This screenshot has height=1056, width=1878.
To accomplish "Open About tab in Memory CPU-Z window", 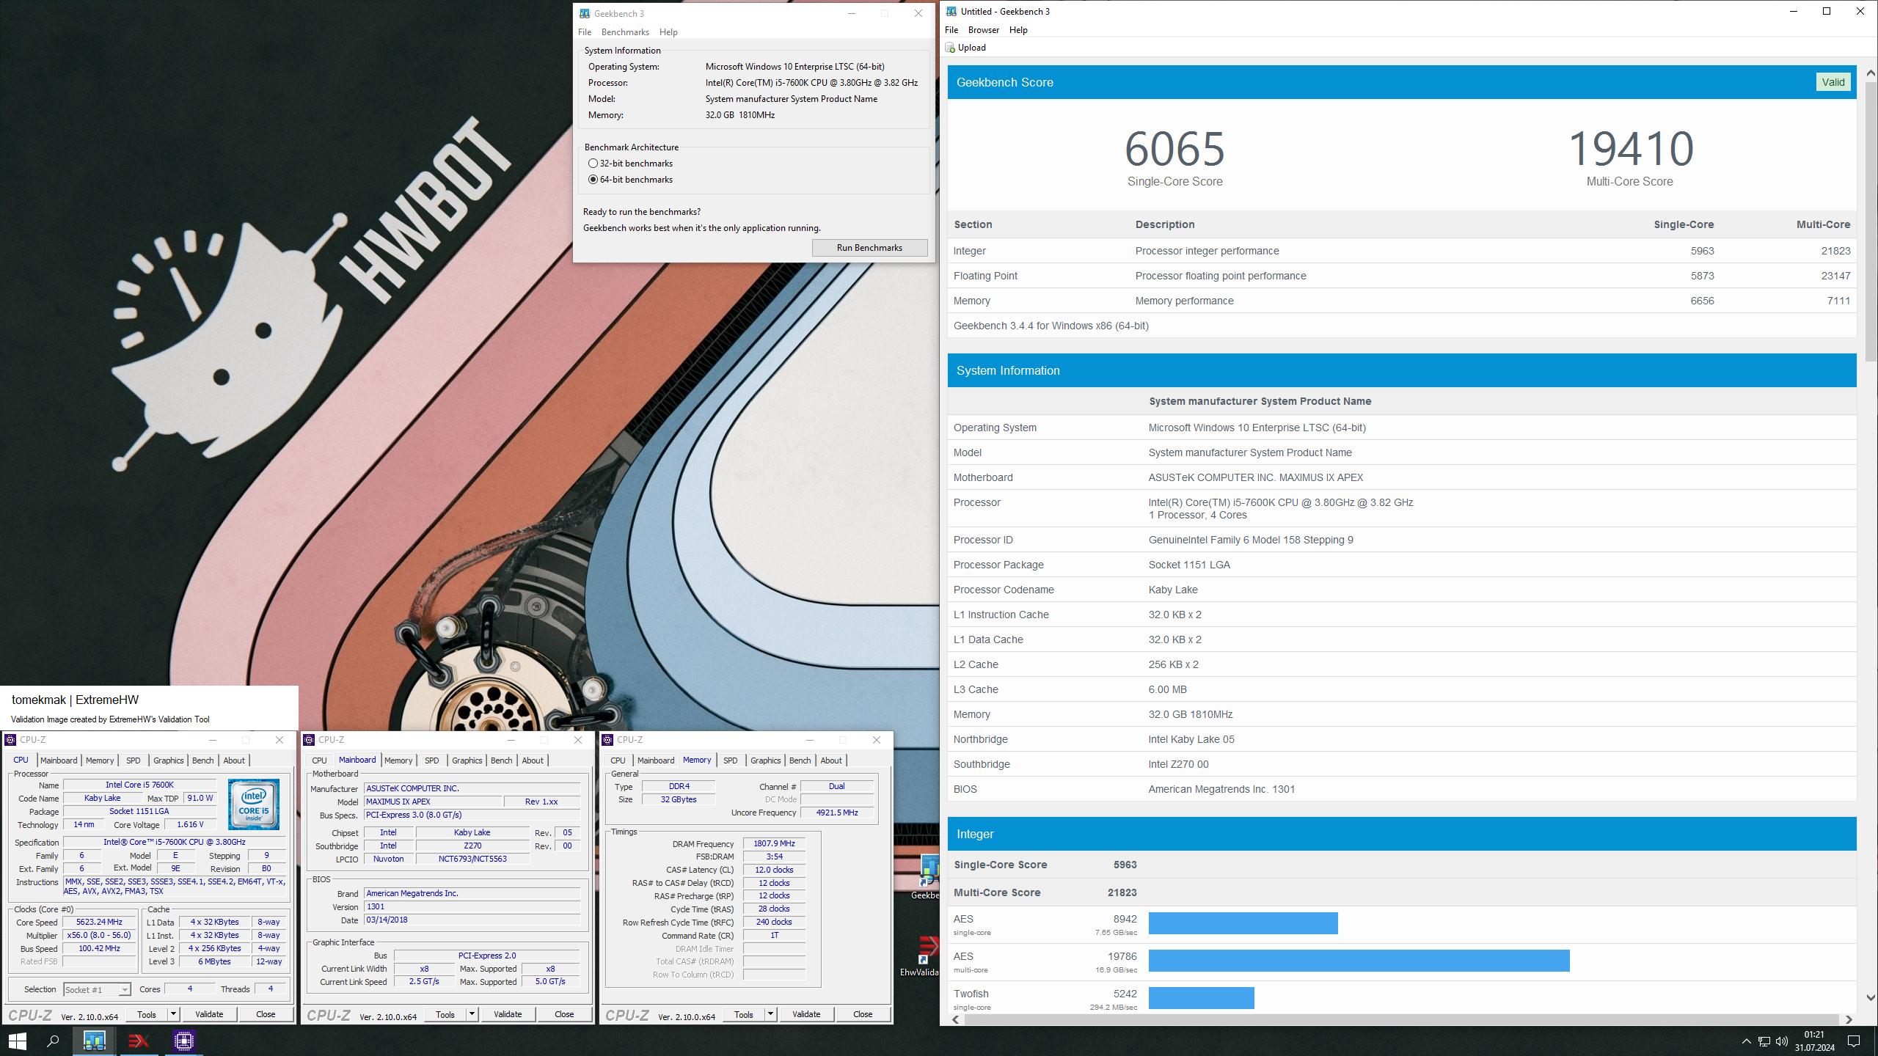I will pos(831,760).
